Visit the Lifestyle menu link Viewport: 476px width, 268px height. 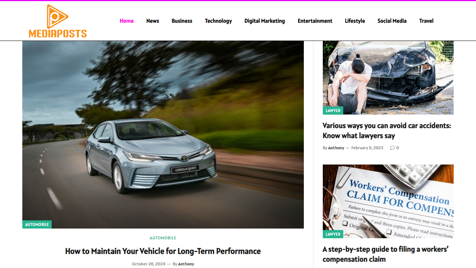(x=355, y=21)
